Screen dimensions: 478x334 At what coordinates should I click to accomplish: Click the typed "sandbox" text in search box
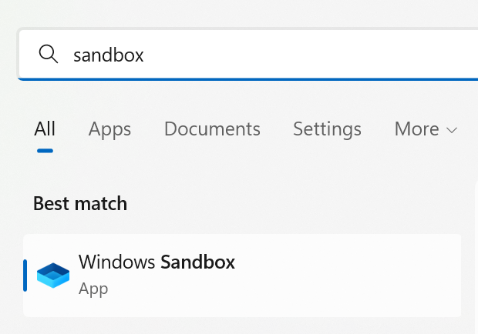(108, 55)
